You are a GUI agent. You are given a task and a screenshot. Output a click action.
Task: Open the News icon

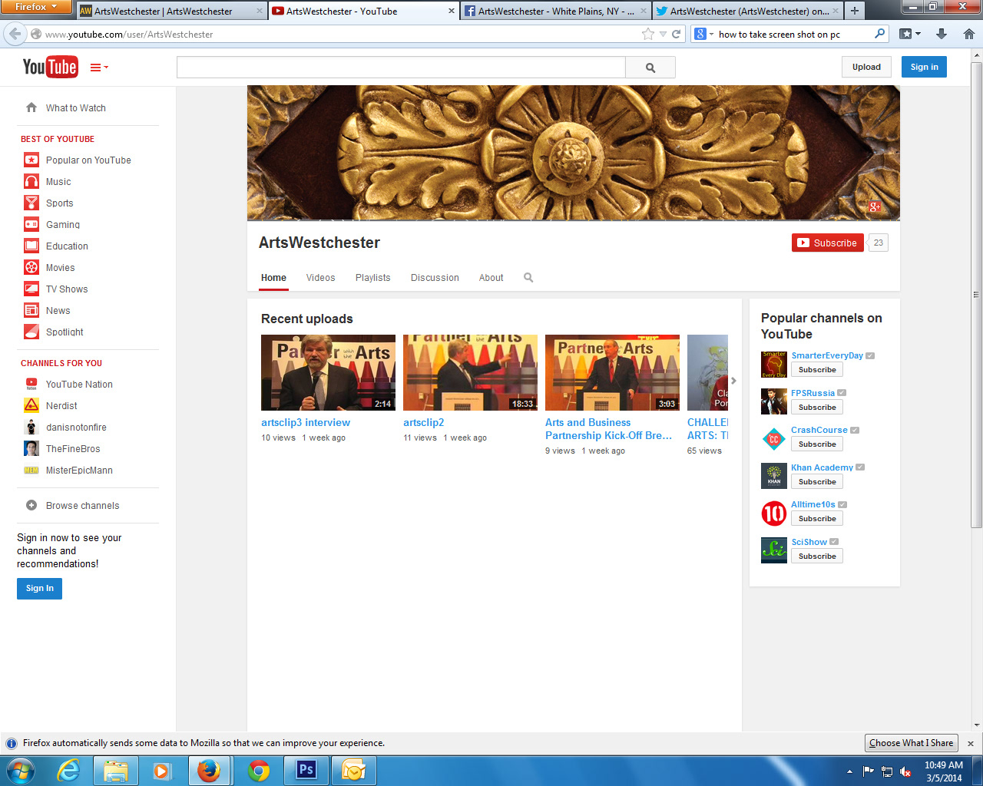pyautogui.click(x=31, y=310)
